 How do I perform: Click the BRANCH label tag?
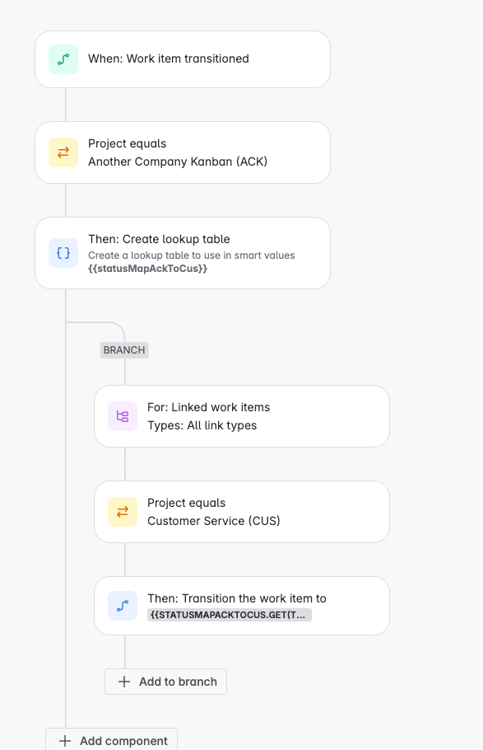[x=124, y=350]
